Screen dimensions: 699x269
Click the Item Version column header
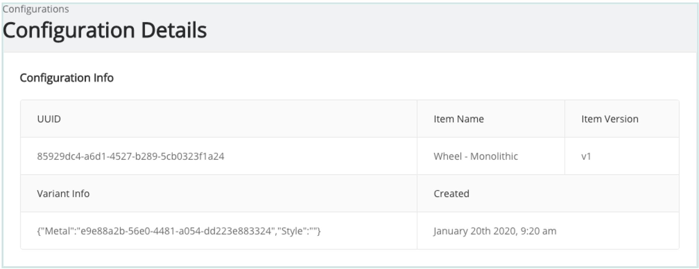coord(610,119)
